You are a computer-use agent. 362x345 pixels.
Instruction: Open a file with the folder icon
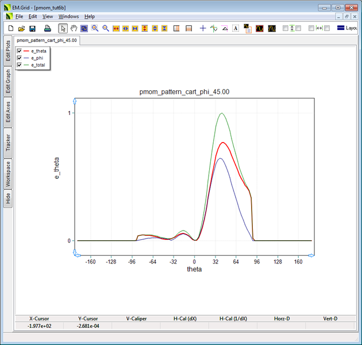coord(21,28)
